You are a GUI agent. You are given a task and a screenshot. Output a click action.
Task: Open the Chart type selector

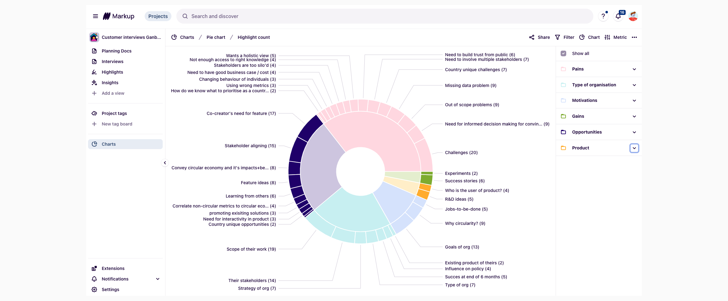(x=590, y=37)
